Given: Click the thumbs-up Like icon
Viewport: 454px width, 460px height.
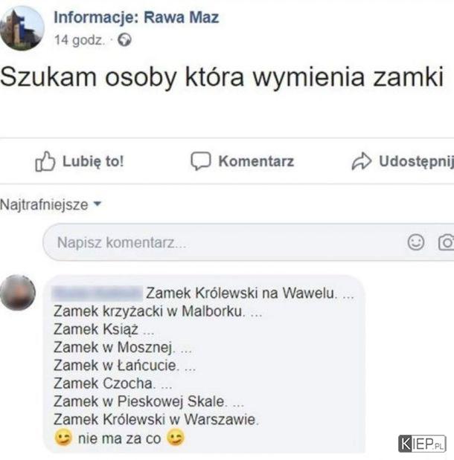Looking at the screenshot, I should 45,161.
